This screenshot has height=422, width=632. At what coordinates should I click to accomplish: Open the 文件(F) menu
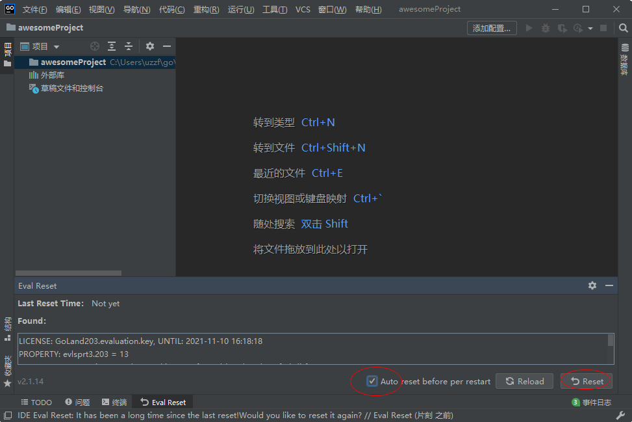34,9
